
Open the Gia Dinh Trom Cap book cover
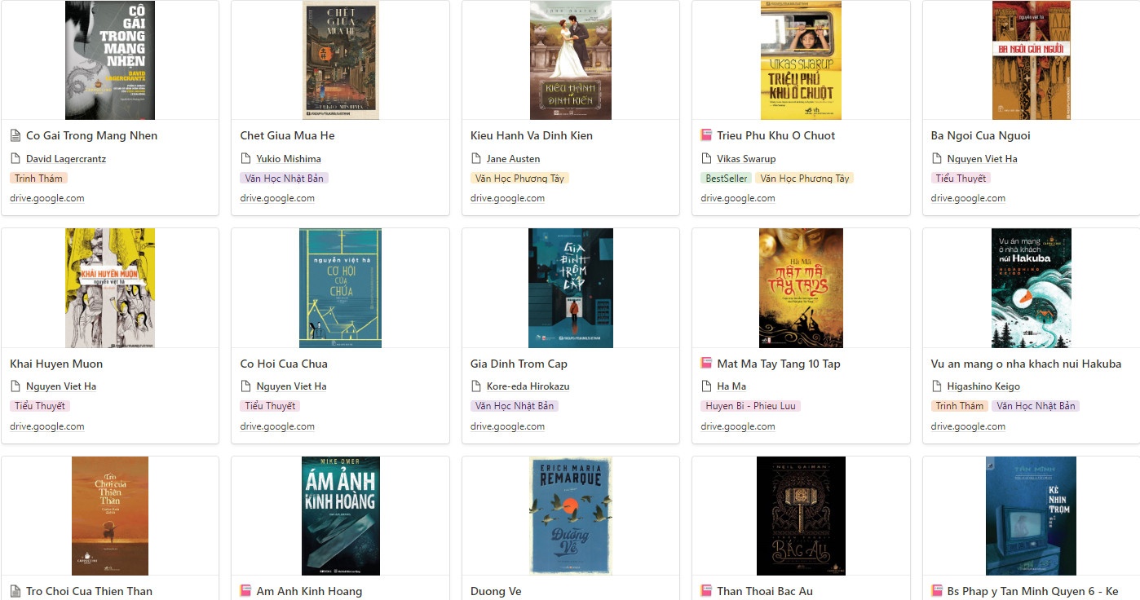[571, 288]
